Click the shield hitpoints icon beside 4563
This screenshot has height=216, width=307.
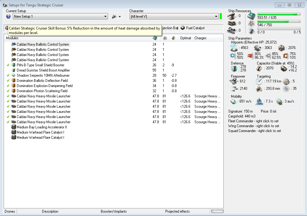click(x=234, y=48)
